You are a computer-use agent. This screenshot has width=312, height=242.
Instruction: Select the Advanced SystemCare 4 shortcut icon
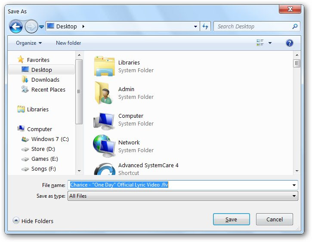105,169
